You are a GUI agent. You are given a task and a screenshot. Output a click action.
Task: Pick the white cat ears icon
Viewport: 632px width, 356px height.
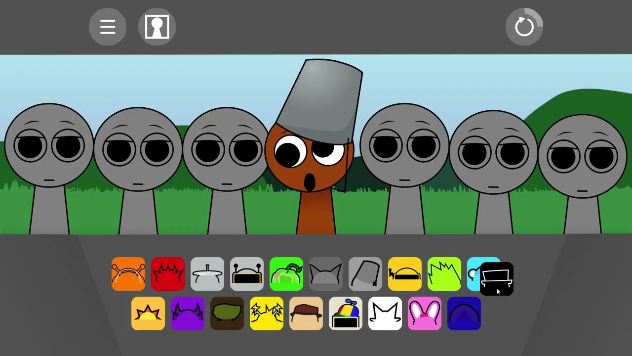pos(385,313)
